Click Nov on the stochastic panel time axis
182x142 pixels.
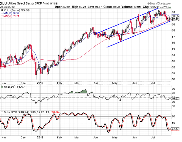point(4,138)
